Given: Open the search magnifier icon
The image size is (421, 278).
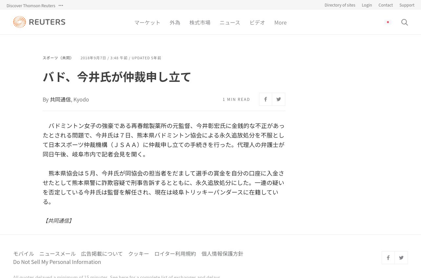Looking at the screenshot, I should 405,22.
